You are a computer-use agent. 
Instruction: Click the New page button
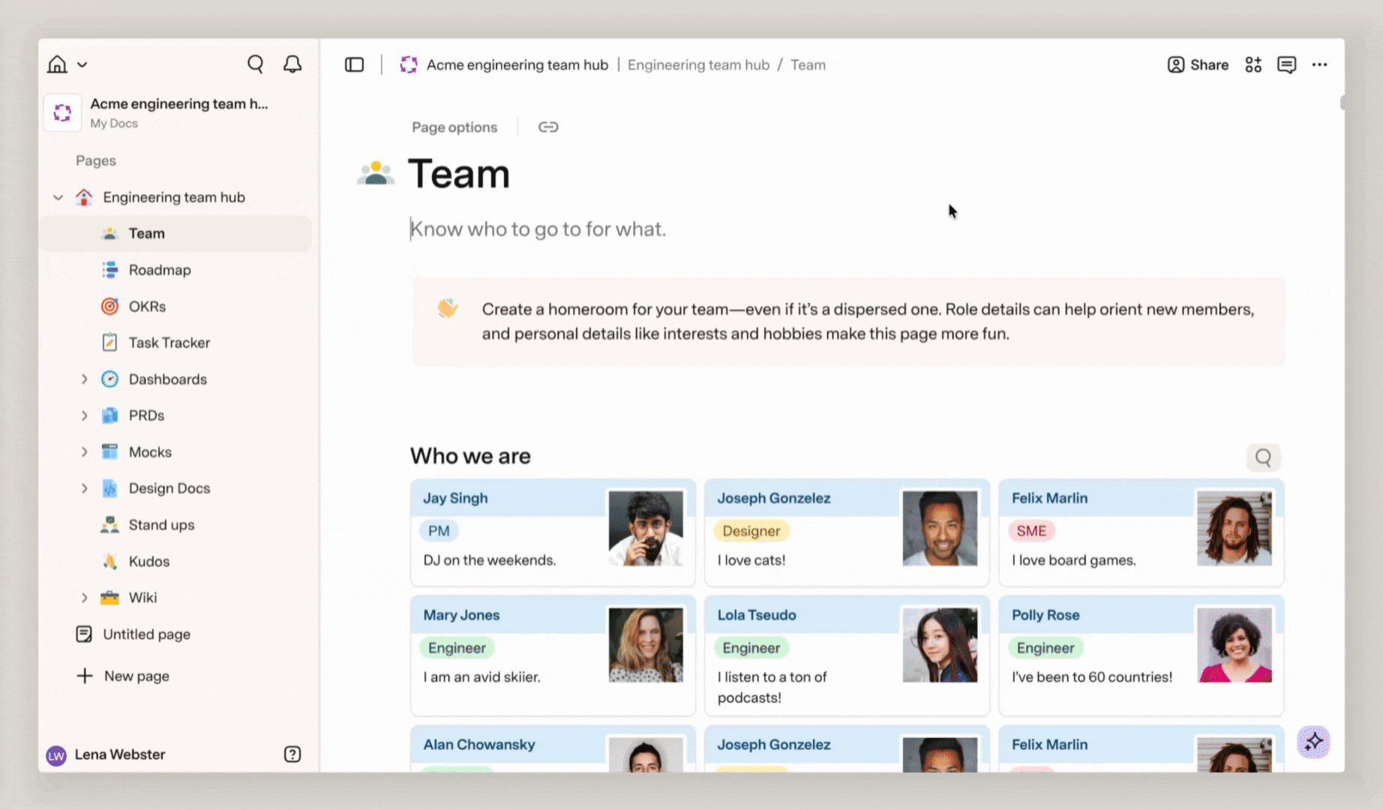tap(124, 676)
